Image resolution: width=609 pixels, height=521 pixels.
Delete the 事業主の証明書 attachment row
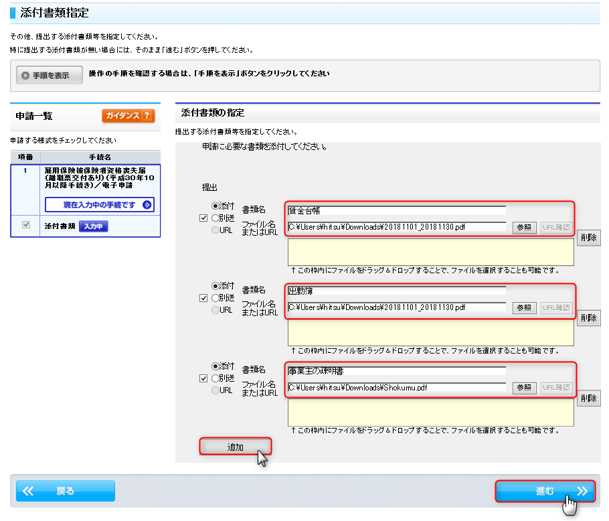(589, 398)
